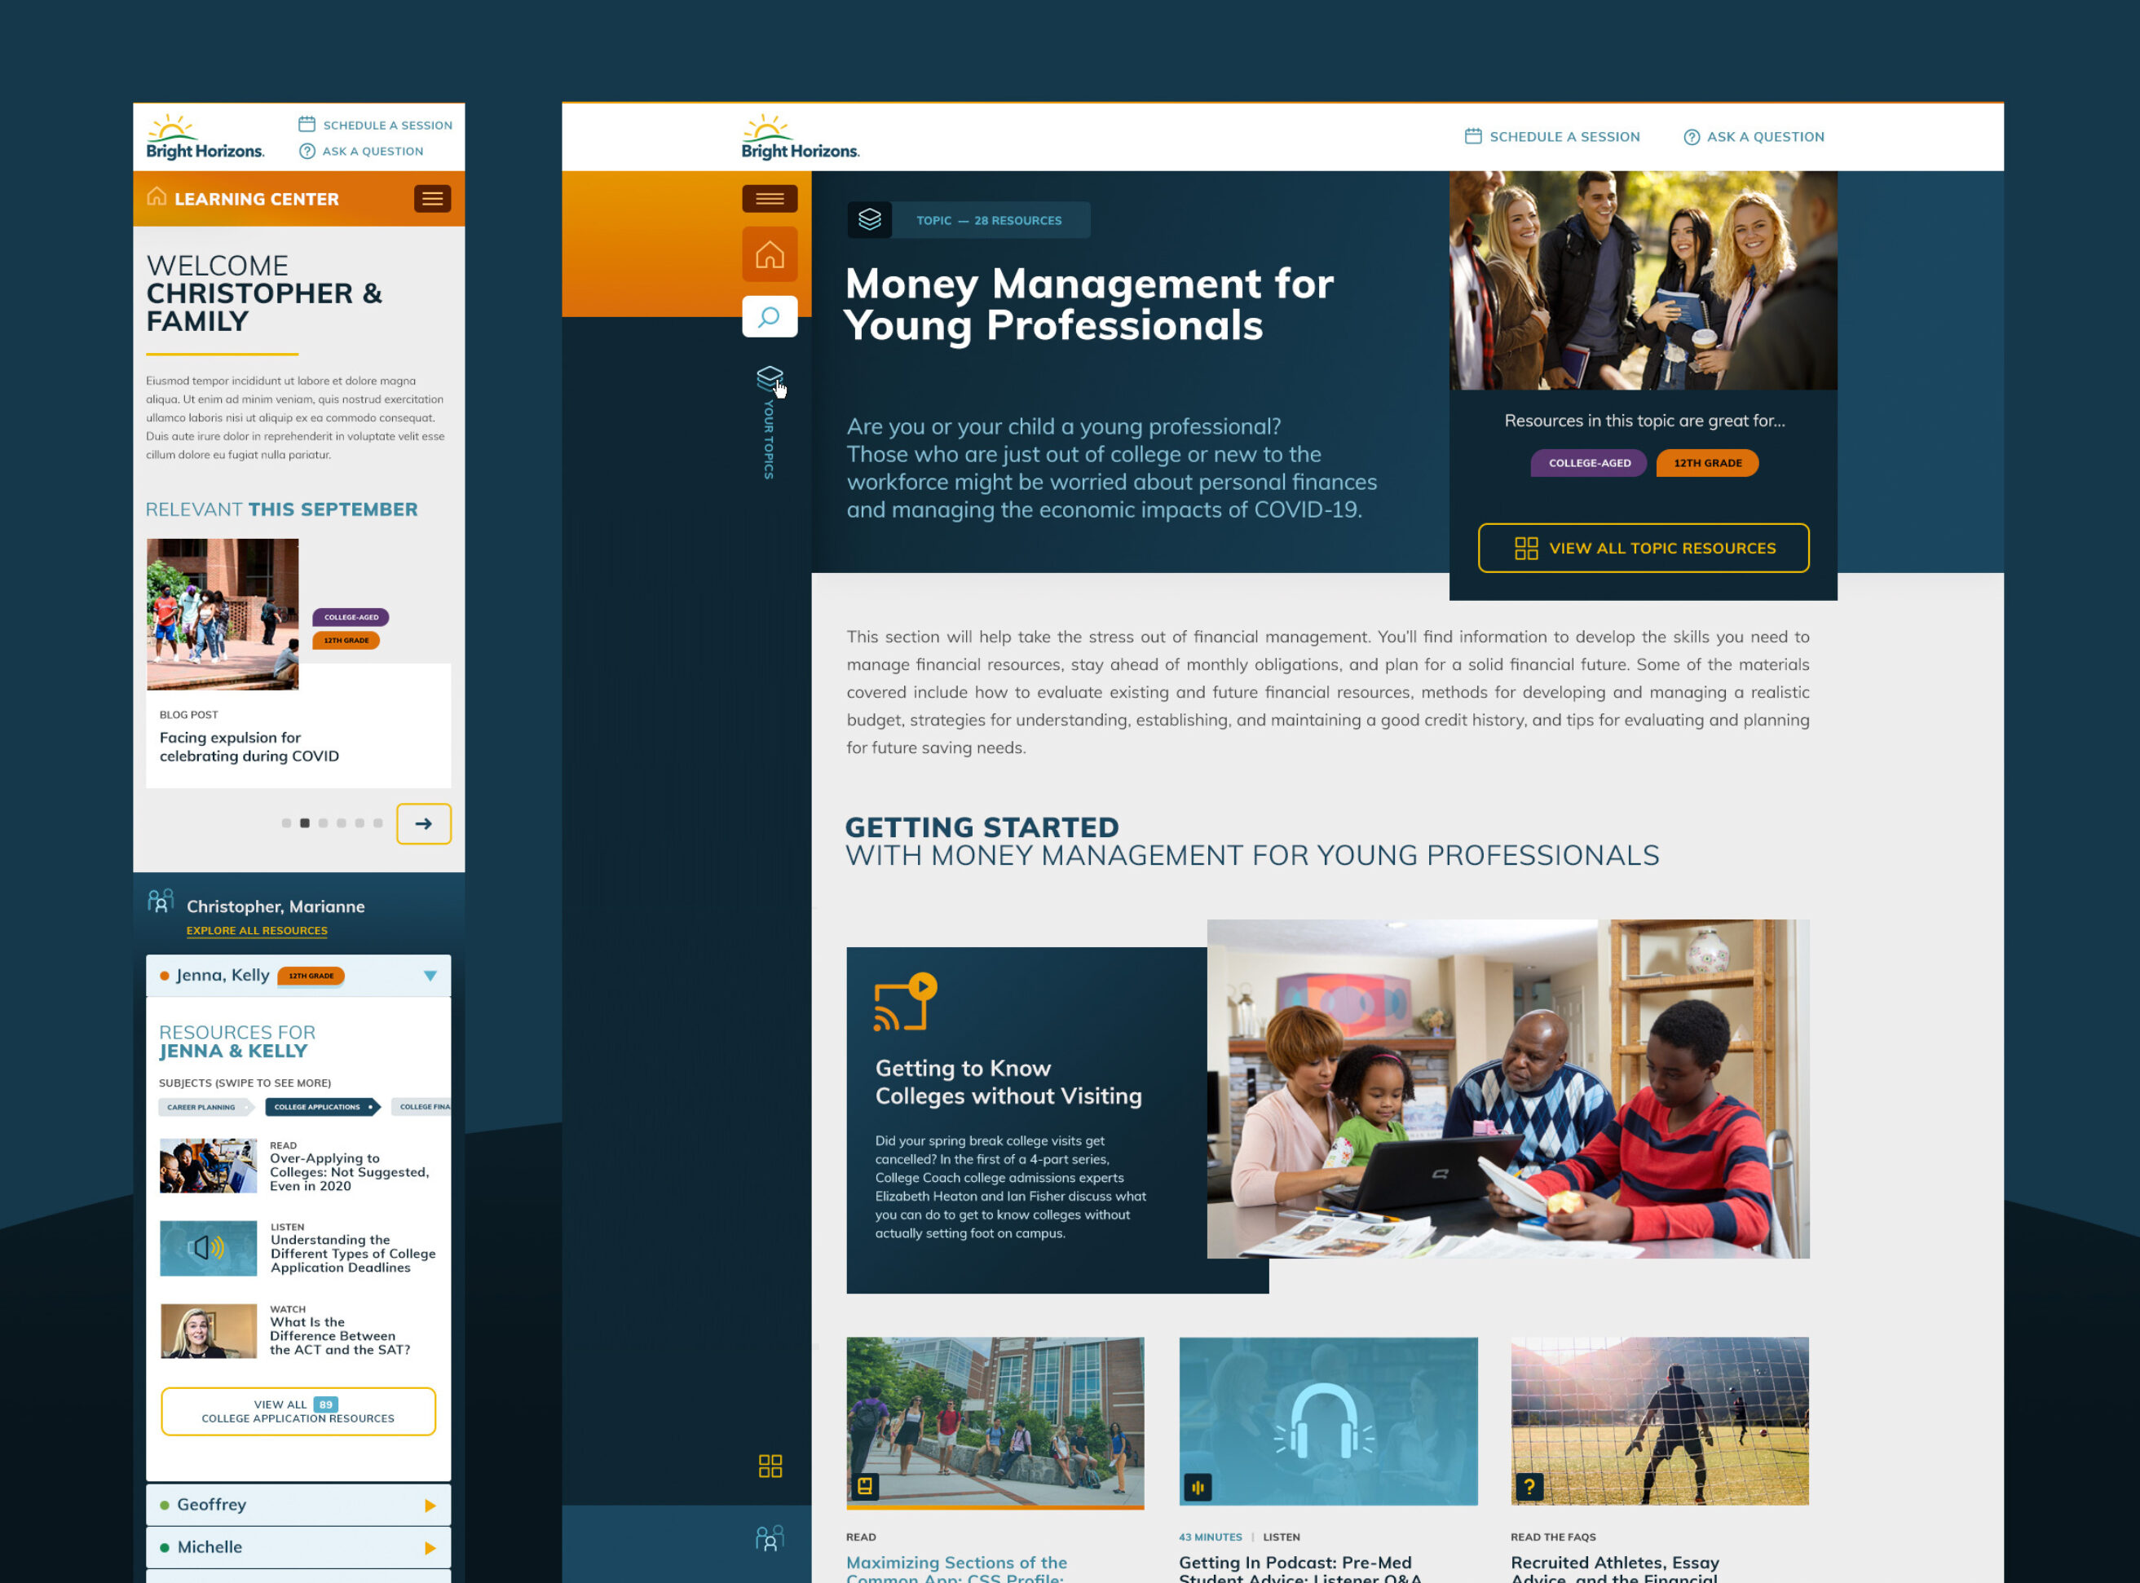
Task: Click View All Topic Resources button
Action: pos(1644,548)
